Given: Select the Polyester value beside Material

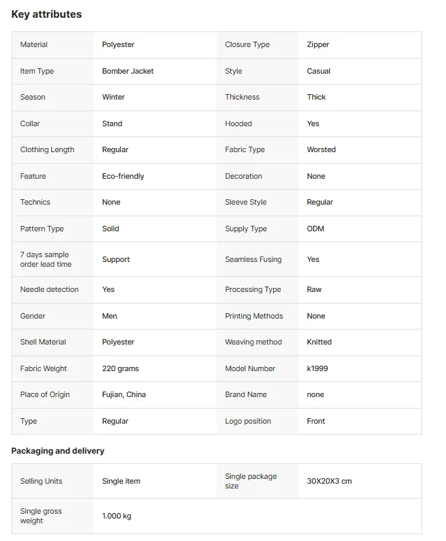Looking at the screenshot, I should tap(118, 44).
